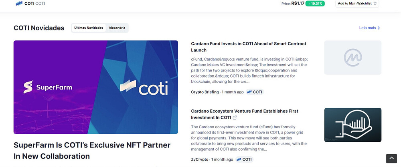Click the CoinMarketCap placeholder thumbnail
Screen dimensions: 401x167
pyautogui.click(x=352, y=58)
